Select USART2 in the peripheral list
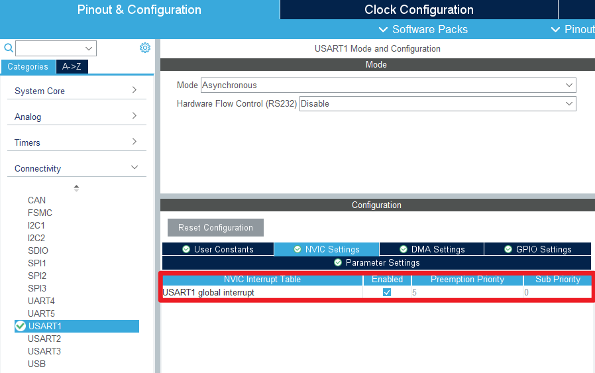The height and width of the screenshot is (373, 595). tap(44, 339)
